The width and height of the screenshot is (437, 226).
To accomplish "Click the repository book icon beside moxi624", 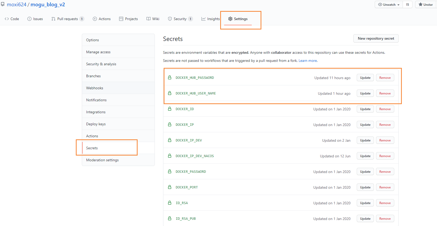I will click(3, 4).
